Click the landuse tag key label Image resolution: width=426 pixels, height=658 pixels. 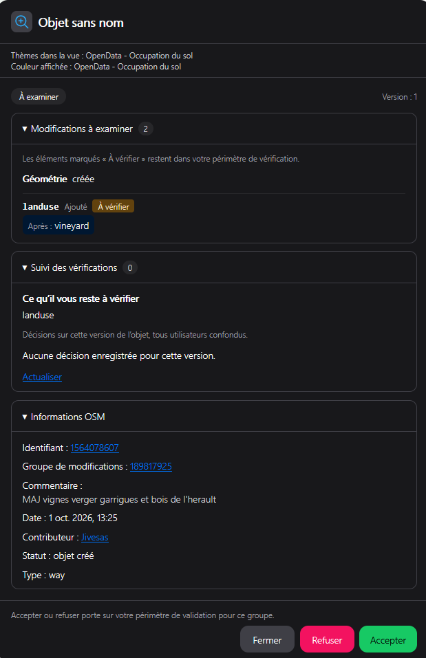tap(41, 206)
